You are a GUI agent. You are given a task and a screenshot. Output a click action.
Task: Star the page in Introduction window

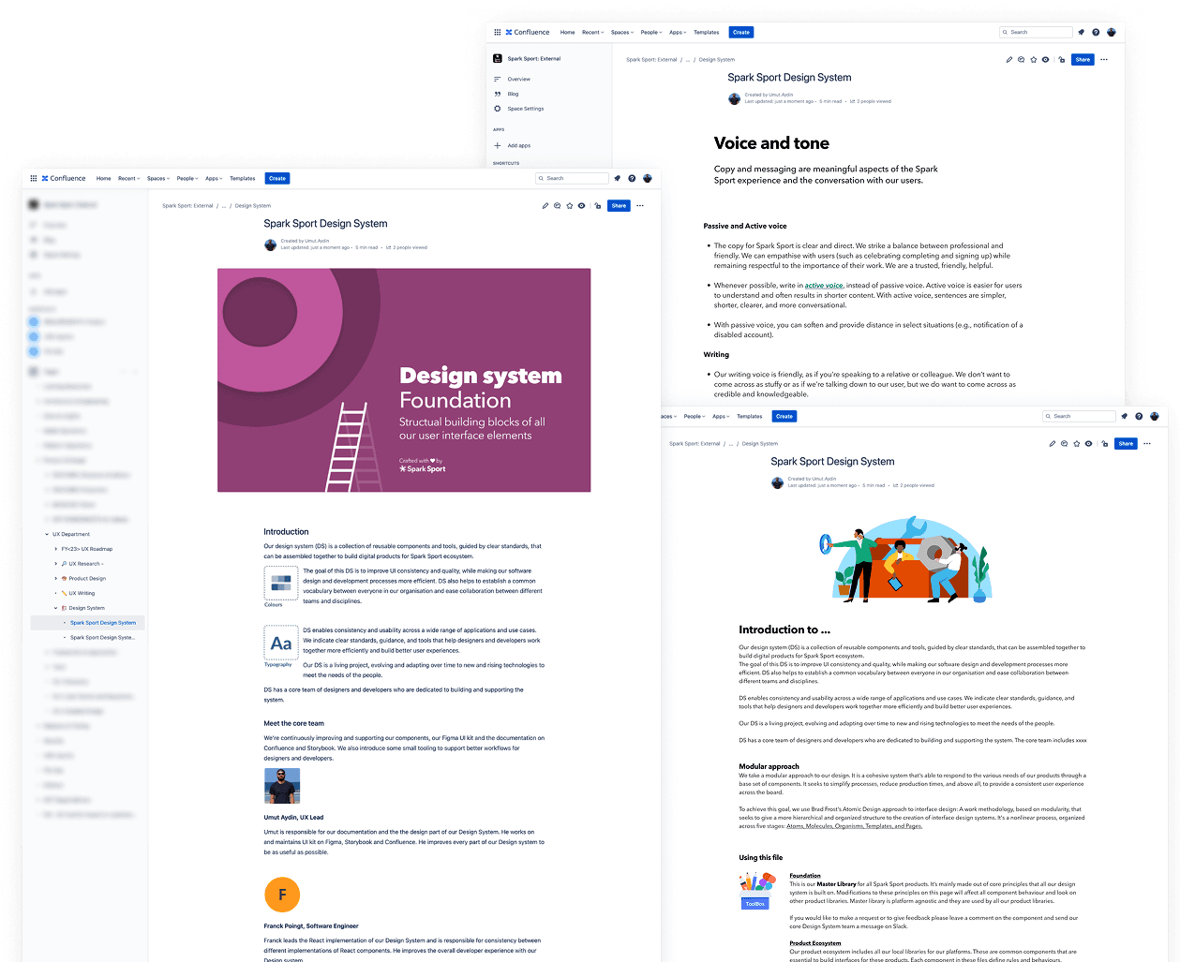pos(1077,444)
